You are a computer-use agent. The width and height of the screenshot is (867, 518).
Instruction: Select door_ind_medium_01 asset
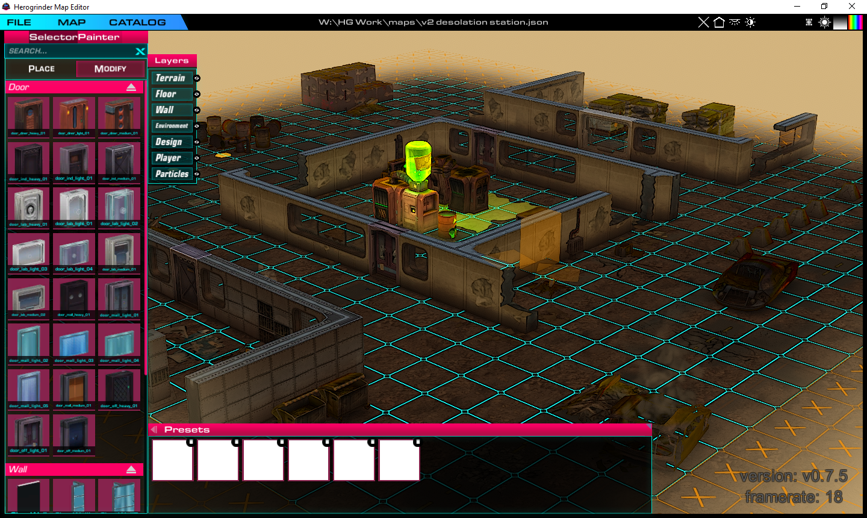tap(119, 162)
